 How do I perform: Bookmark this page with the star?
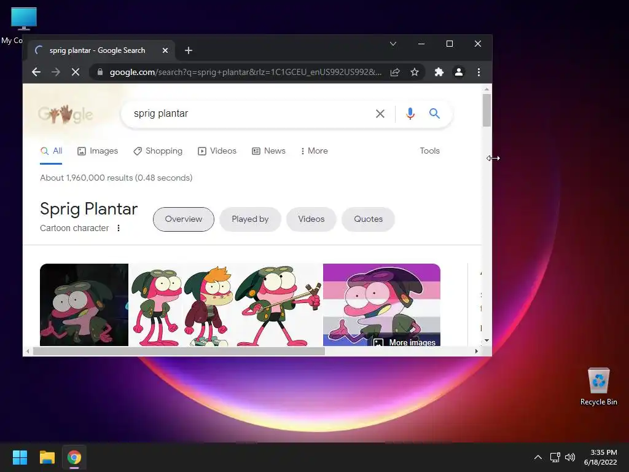415,73
